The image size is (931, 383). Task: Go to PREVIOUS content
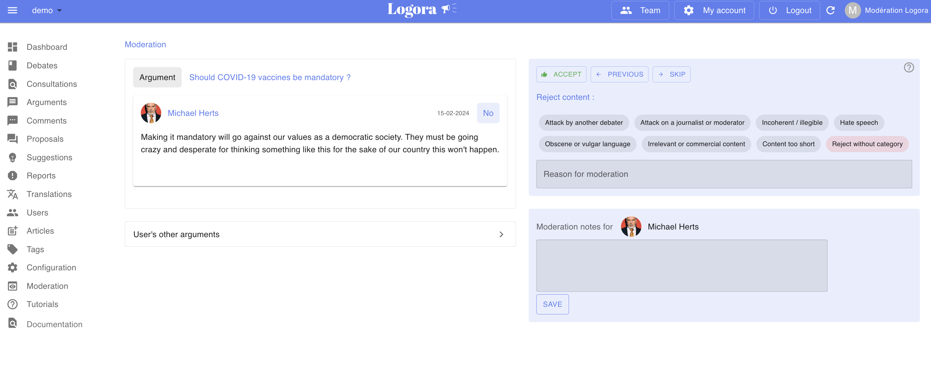pos(619,74)
